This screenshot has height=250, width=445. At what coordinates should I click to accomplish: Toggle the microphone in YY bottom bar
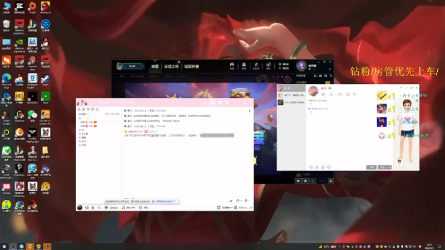click(93, 208)
